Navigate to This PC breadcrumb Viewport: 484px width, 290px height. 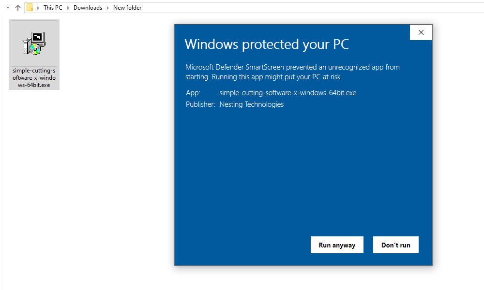pos(53,8)
